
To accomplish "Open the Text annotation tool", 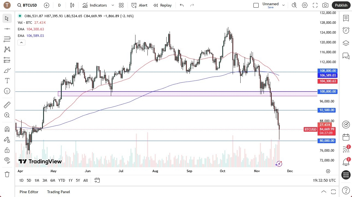I will (x=7, y=80).
